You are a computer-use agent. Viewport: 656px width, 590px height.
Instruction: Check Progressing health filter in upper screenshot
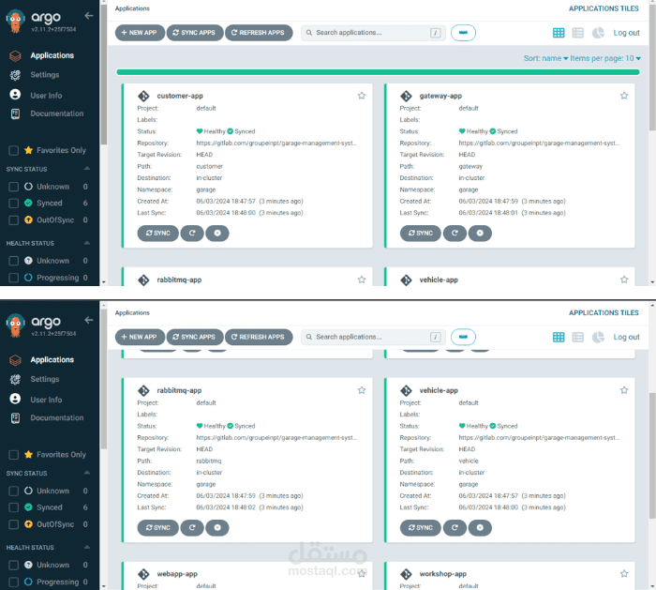(x=14, y=278)
